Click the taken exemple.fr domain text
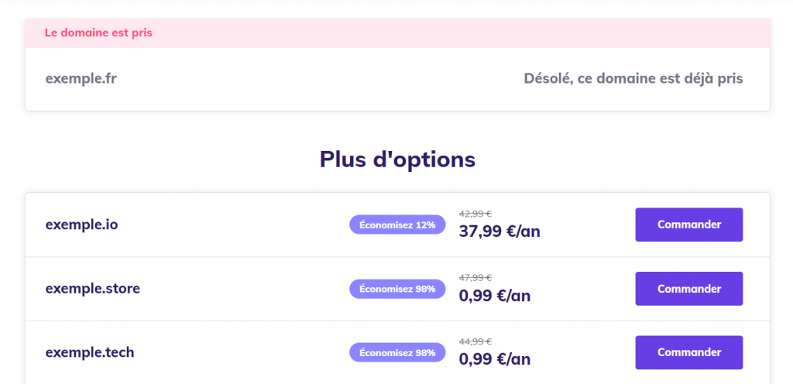This screenshot has height=384, width=793. [x=81, y=78]
